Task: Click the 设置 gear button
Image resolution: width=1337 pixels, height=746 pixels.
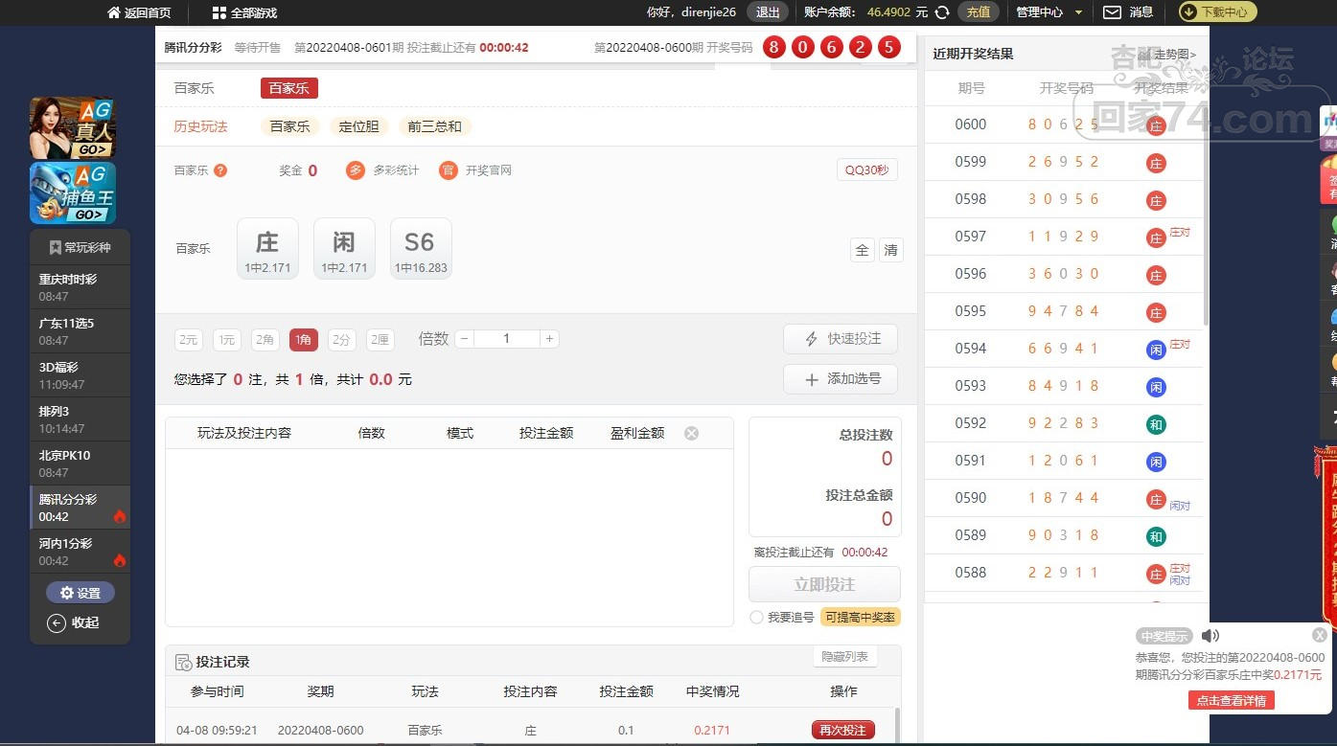Action: (x=81, y=593)
